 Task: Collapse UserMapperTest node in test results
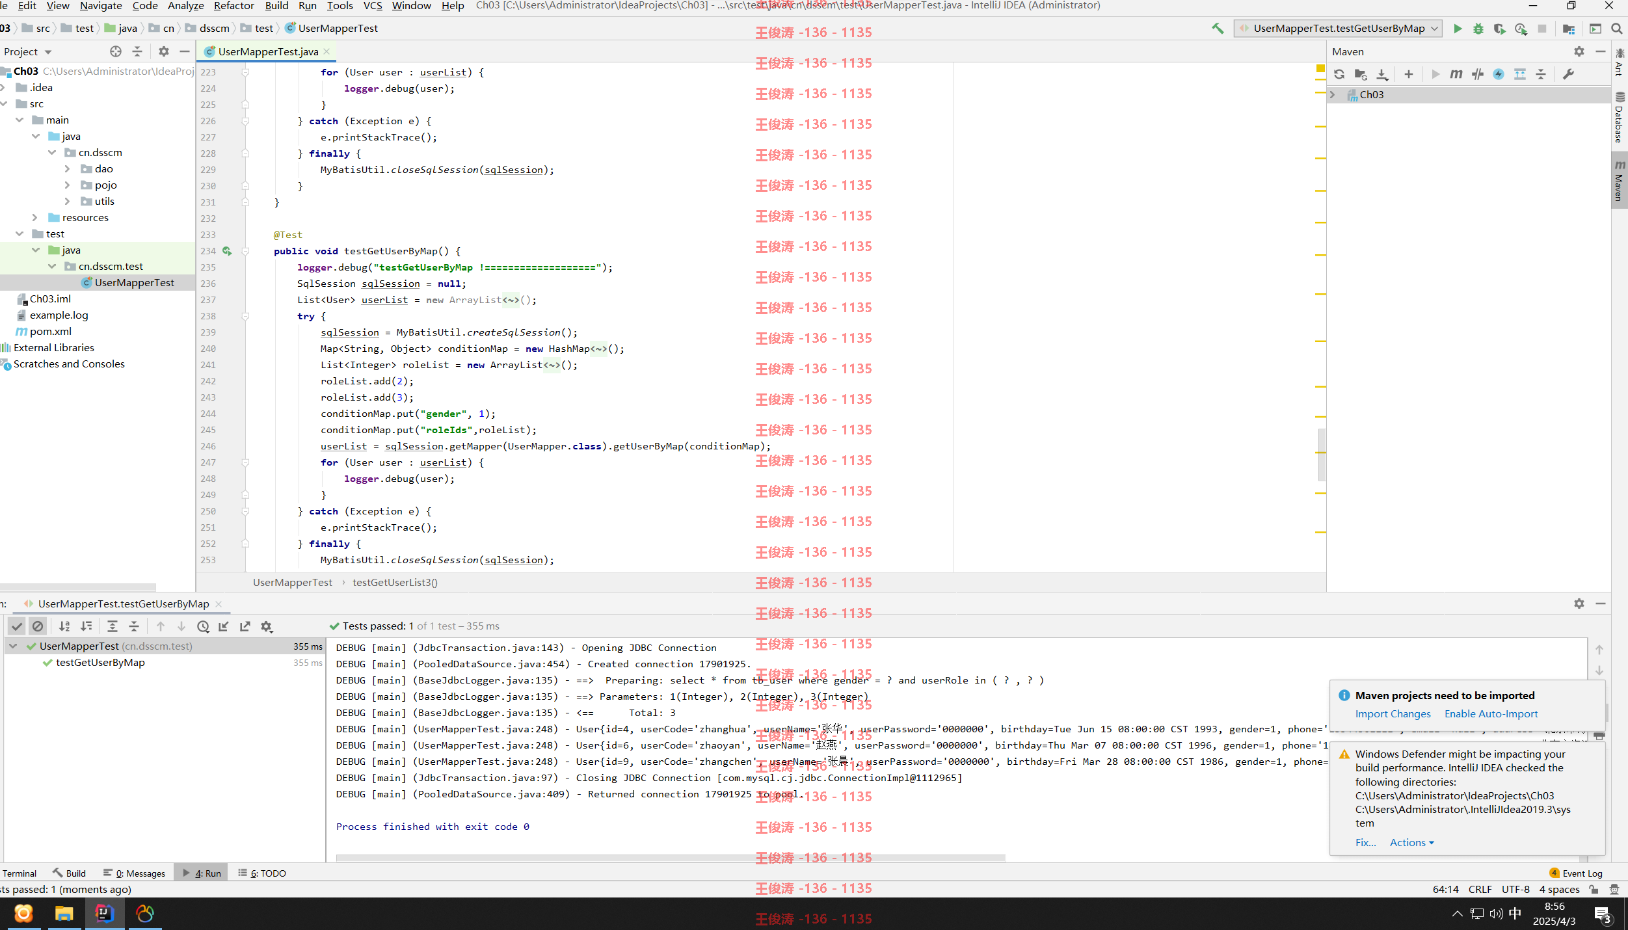13,646
